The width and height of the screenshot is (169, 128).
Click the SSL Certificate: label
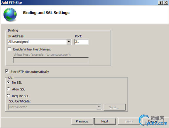20,101
